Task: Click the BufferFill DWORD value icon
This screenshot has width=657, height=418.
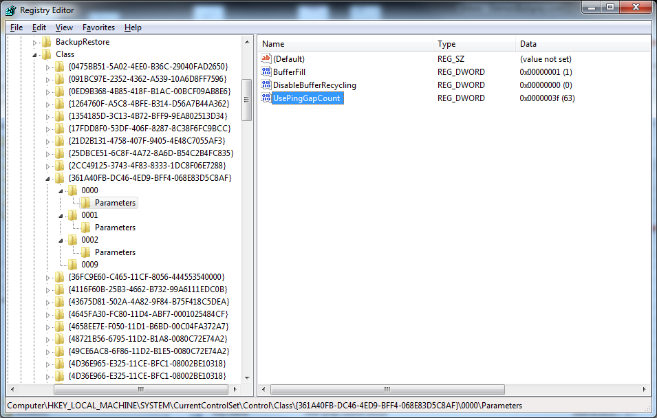Action: coord(266,71)
